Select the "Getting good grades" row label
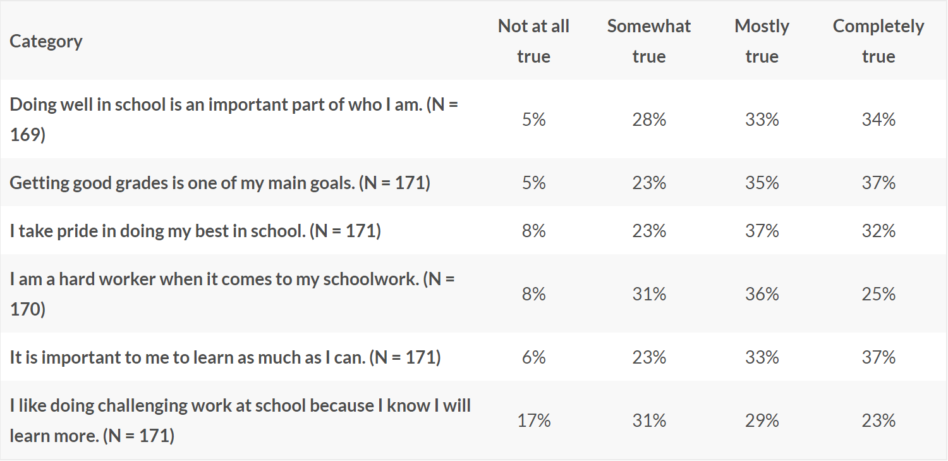 pos(220,183)
